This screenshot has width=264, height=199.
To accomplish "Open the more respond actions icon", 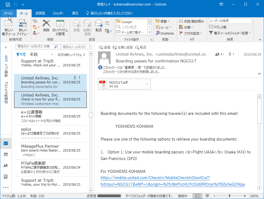I will [x=108, y=31].
